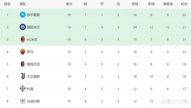Open the 那不勒斯 team link
The width and height of the screenshot is (191, 108).
coord(33,15)
